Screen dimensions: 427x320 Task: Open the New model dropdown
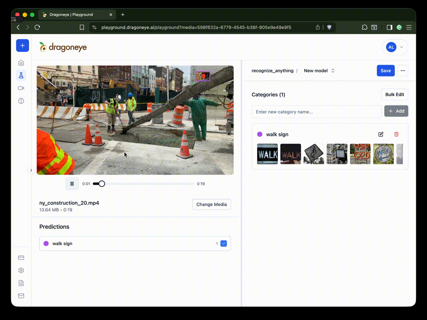tap(319, 71)
